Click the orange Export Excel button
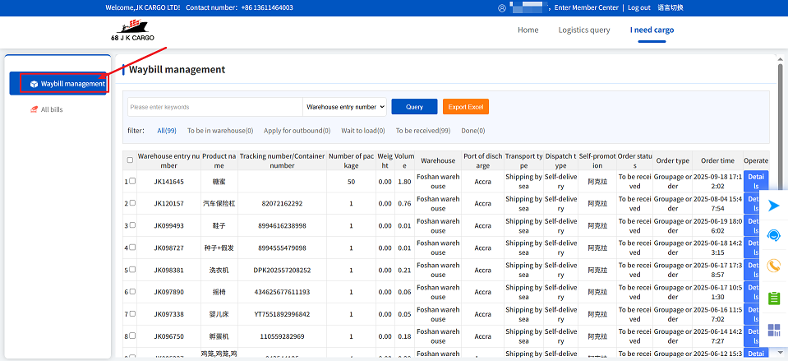Image resolution: width=788 pixels, height=361 pixels. point(466,107)
